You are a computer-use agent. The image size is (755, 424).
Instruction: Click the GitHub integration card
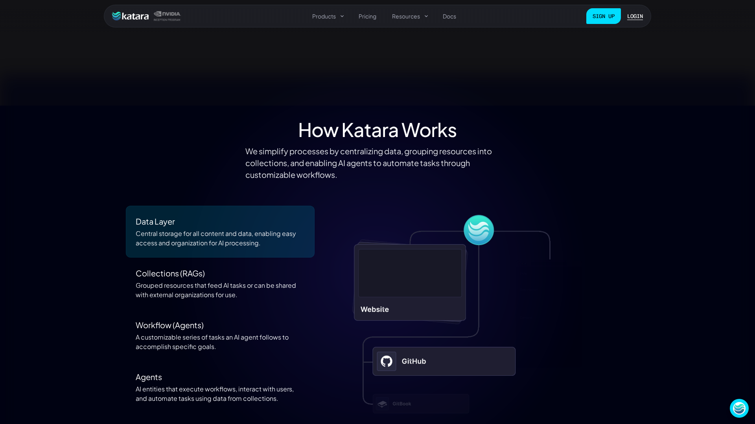[x=444, y=361]
